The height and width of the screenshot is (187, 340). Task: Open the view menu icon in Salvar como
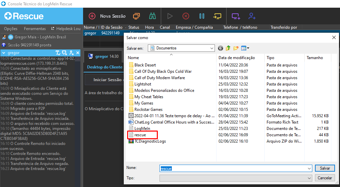point(245,48)
